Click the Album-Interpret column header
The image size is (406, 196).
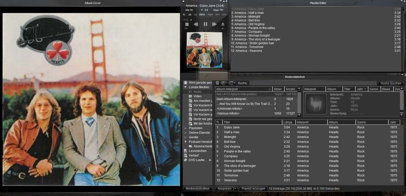(x=242, y=89)
